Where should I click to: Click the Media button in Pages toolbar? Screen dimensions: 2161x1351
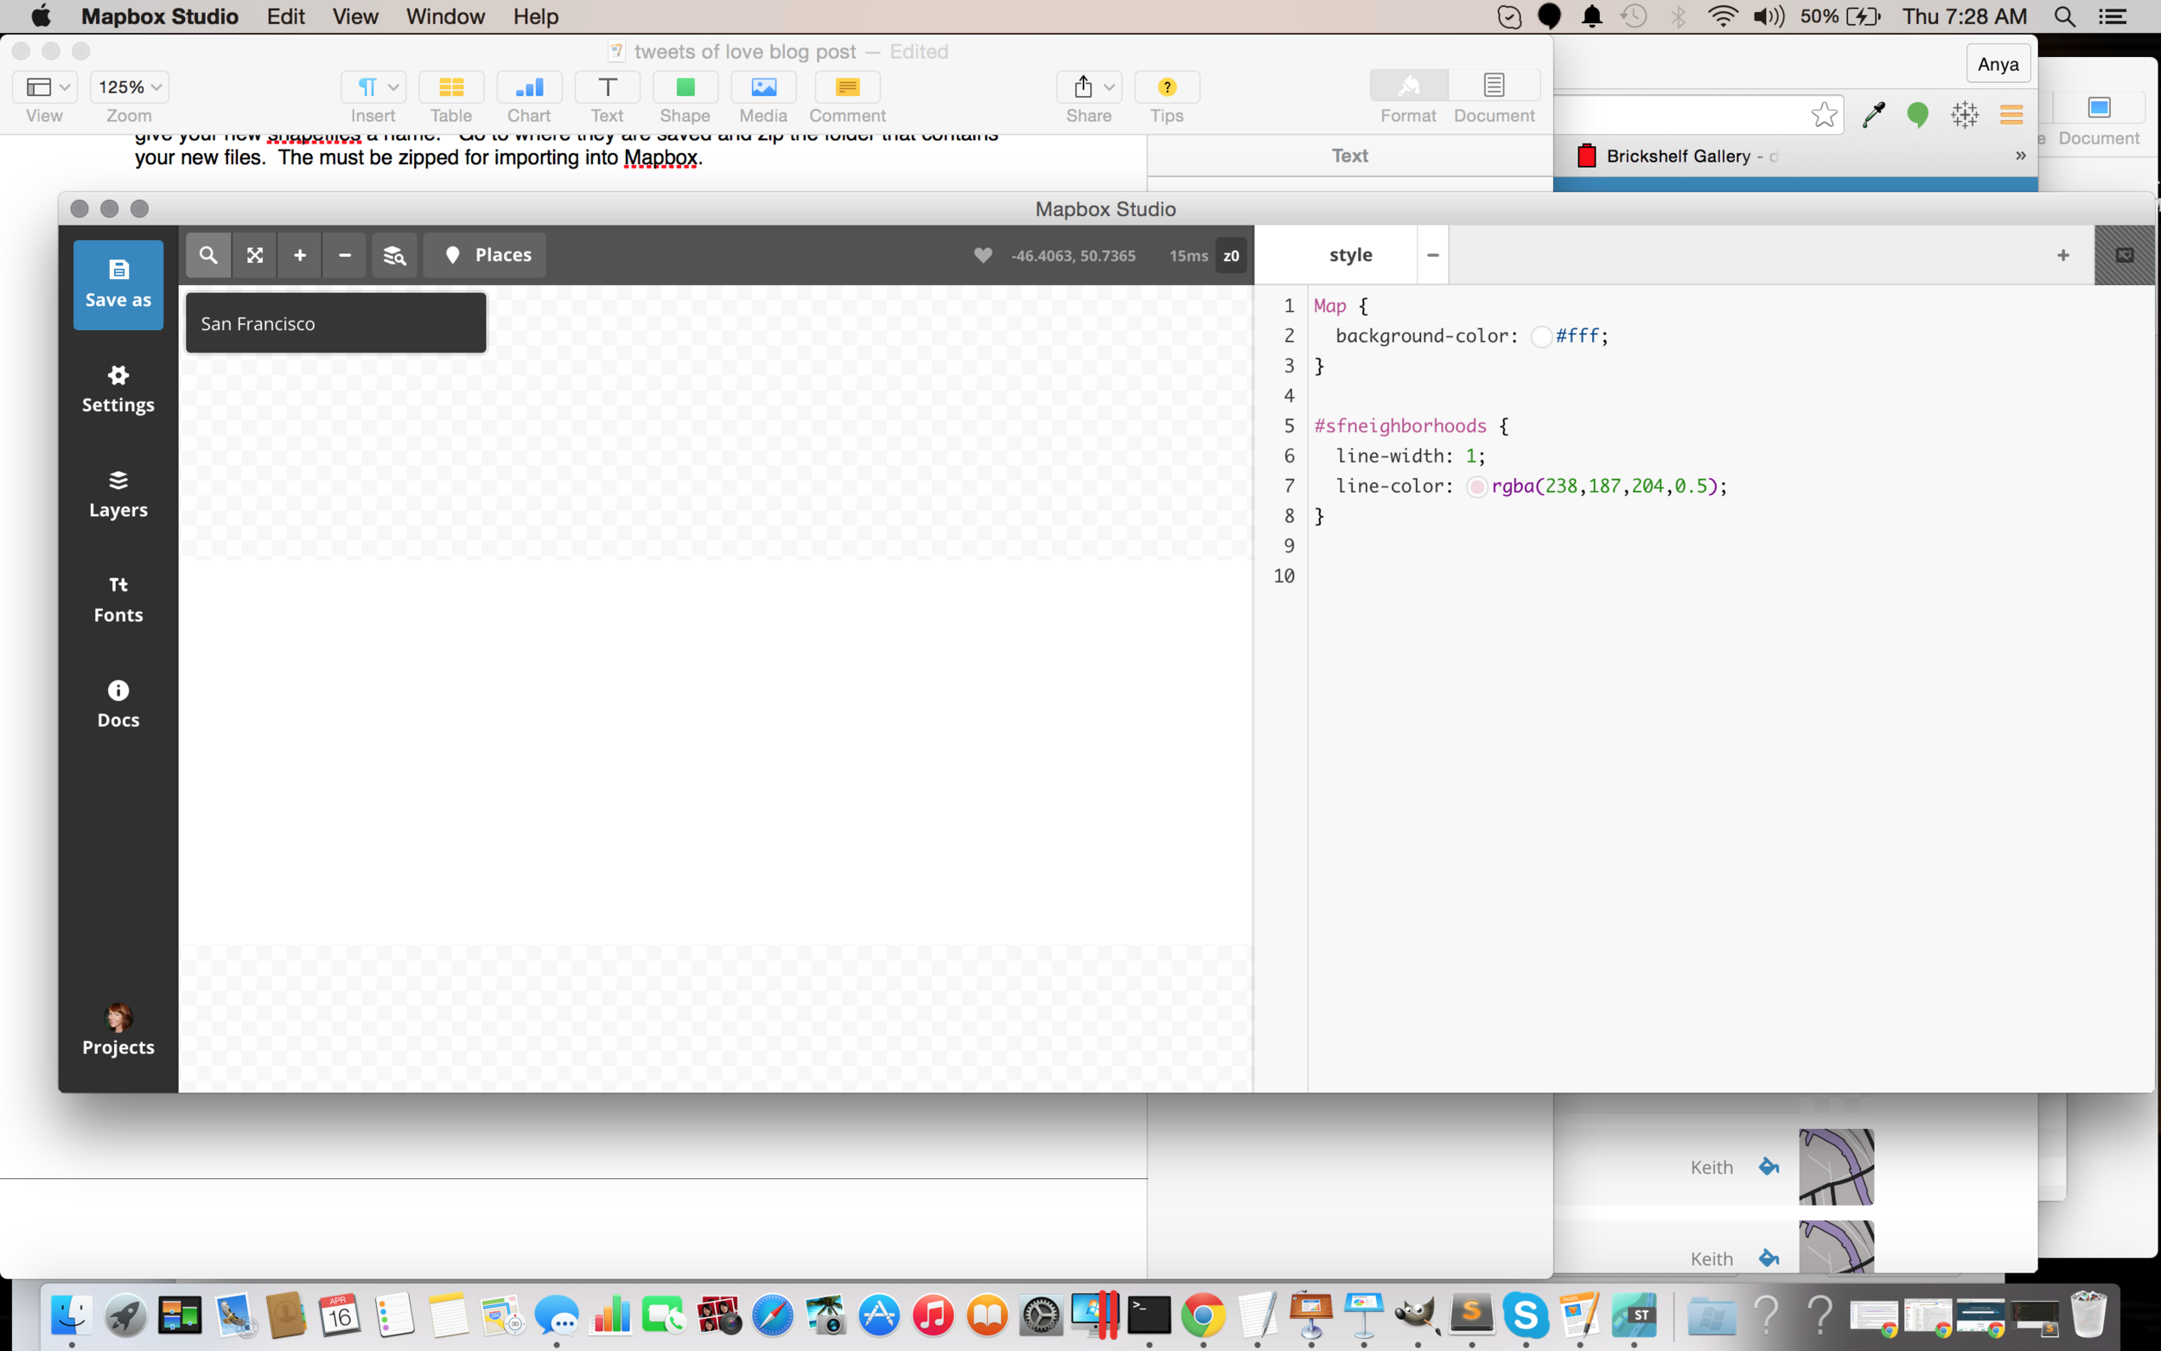(764, 87)
